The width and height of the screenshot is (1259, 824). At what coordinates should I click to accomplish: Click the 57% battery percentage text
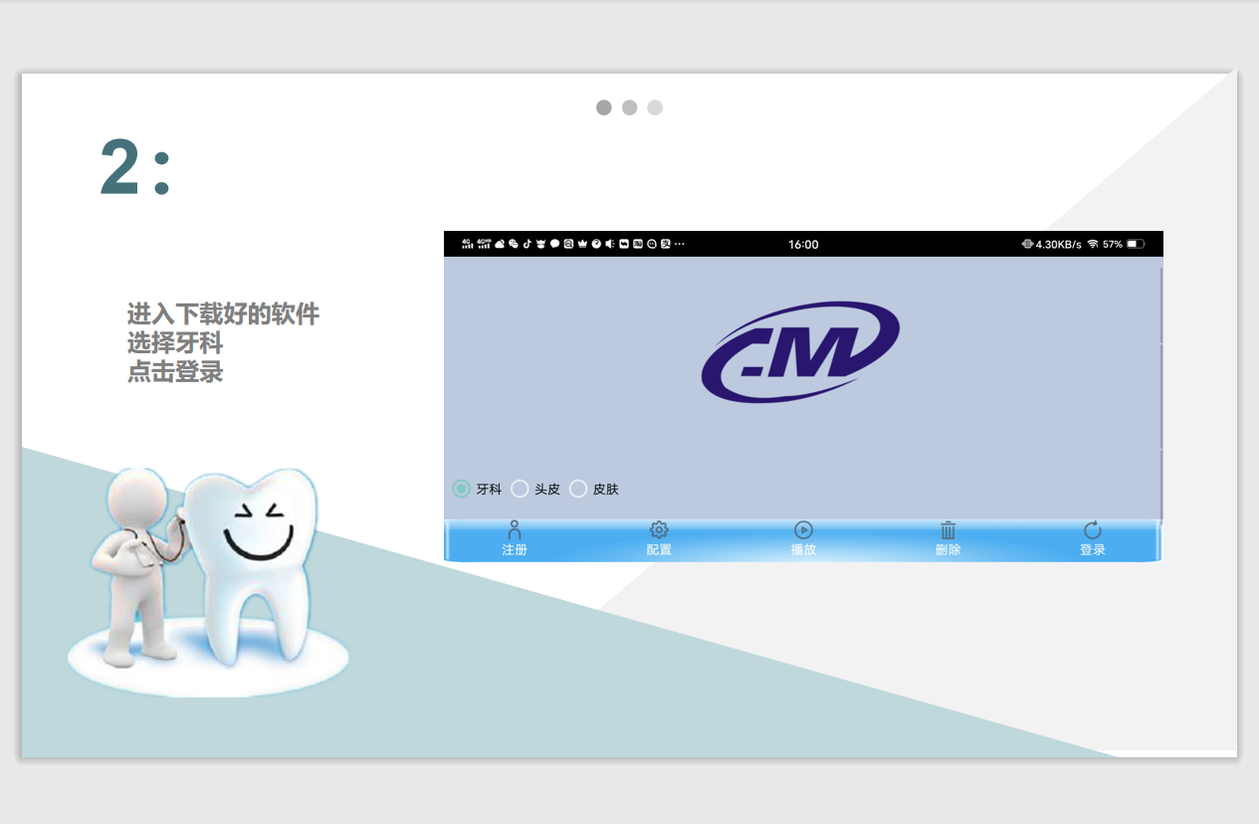point(1113,244)
